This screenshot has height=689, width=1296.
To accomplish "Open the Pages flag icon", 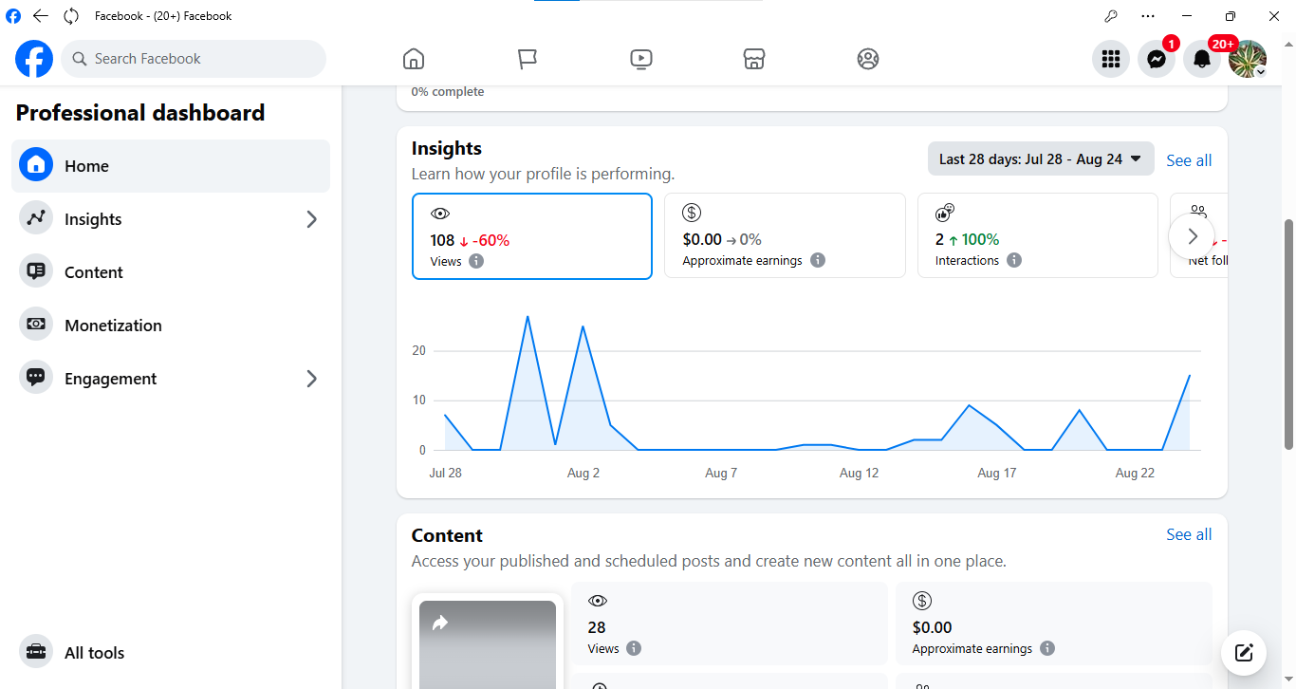I will pyautogui.click(x=528, y=59).
